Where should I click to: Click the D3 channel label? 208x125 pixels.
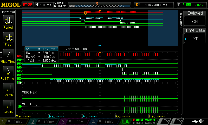(x=19, y=67)
